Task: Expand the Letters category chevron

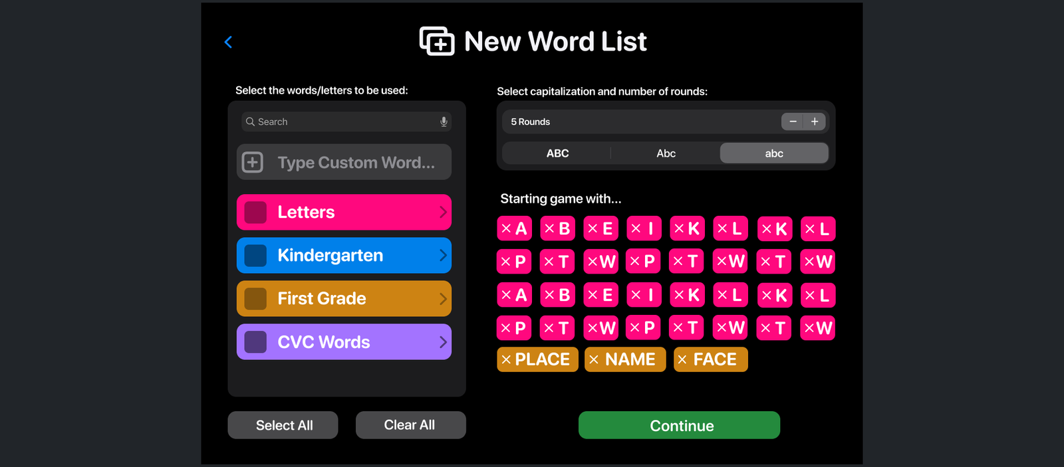Action: pos(443,213)
